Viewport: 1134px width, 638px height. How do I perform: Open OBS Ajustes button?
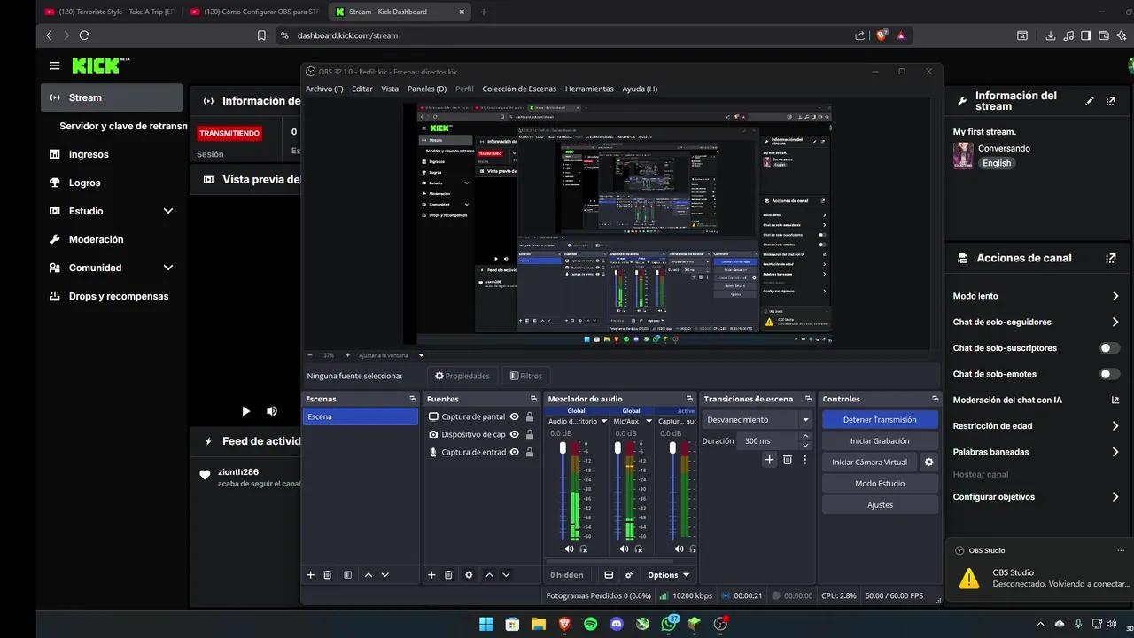pyautogui.click(x=880, y=504)
